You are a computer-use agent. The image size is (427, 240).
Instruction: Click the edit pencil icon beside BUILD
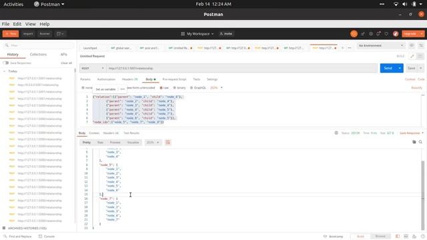pos(412,56)
